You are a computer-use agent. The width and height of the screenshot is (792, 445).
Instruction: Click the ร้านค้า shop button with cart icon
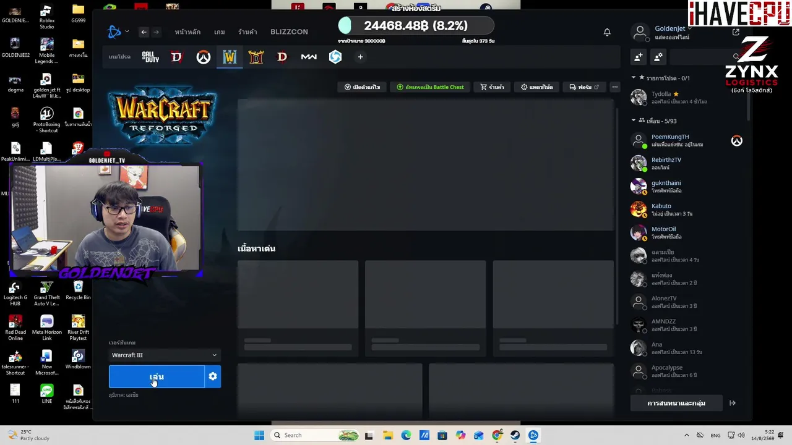pos(493,87)
